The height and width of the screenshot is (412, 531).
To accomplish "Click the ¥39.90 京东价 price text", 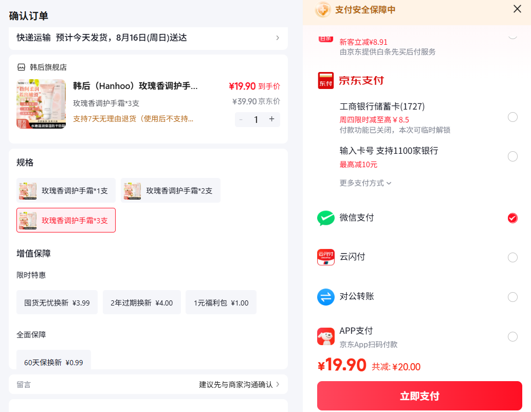I will [256, 101].
